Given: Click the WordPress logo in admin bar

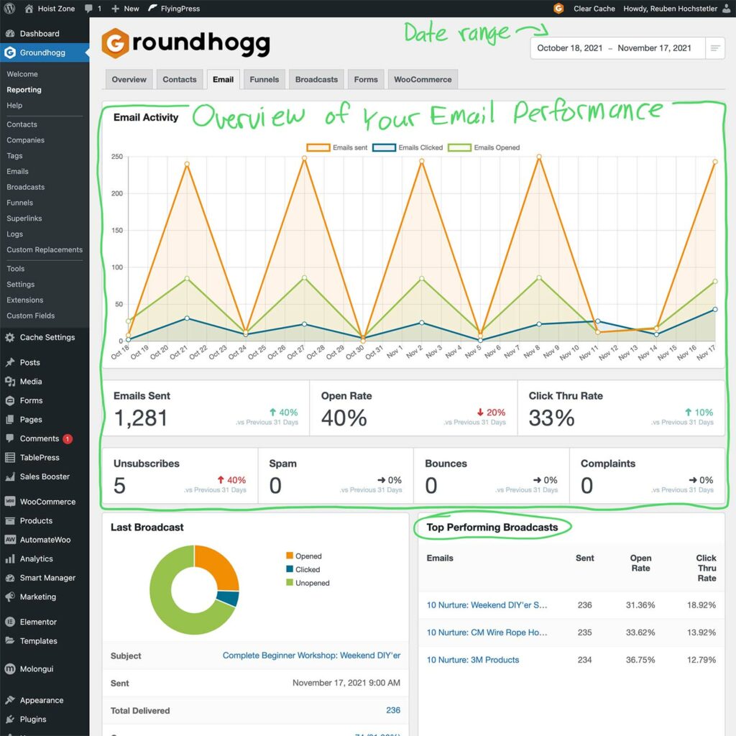Looking at the screenshot, I should [9, 9].
